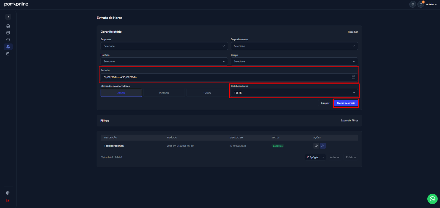Go to Anterior page
The width and height of the screenshot is (440, 208).
335,157
